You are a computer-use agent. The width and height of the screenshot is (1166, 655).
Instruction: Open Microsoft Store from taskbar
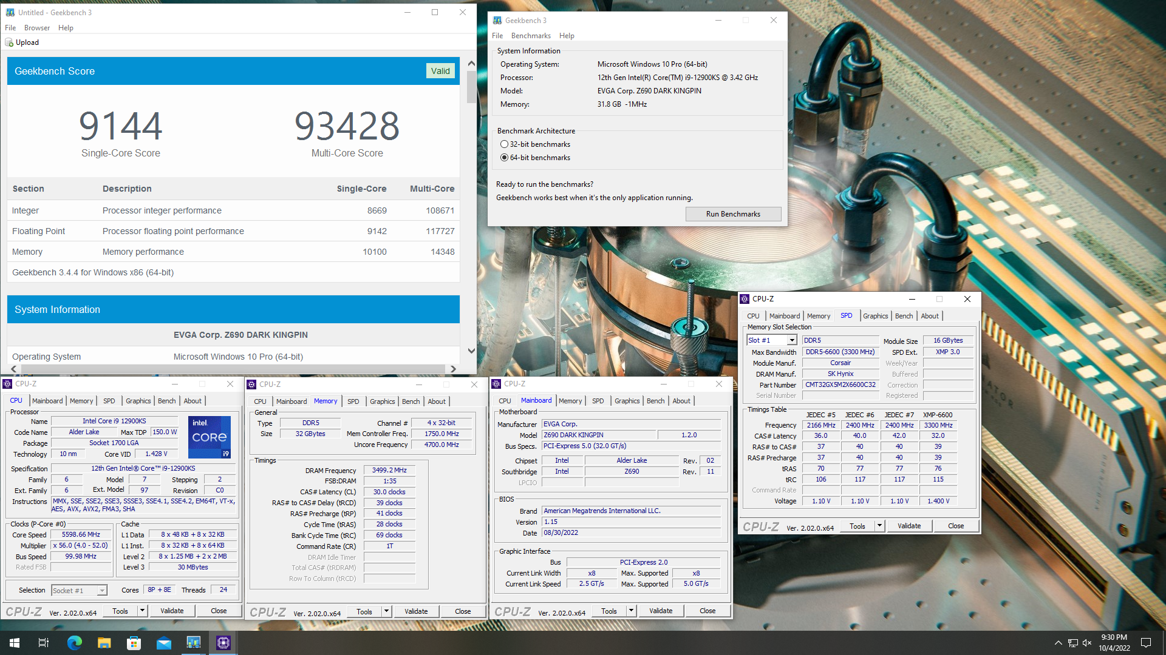tap(134, 643)
